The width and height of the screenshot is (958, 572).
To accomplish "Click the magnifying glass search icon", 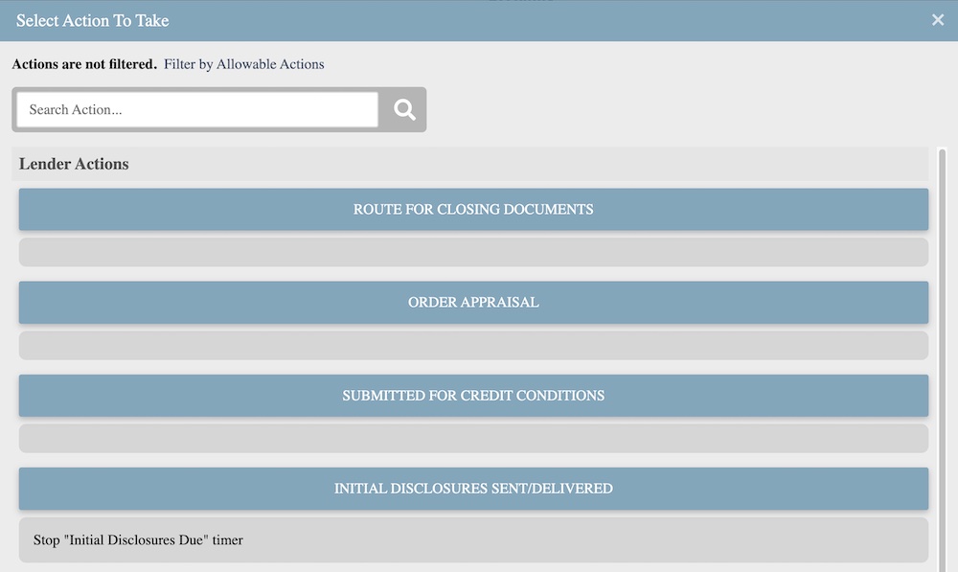I will (x=404, y=109).
